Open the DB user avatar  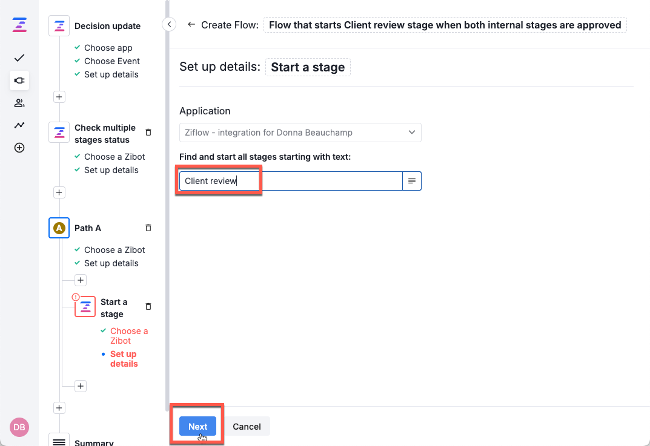[19, 427]
